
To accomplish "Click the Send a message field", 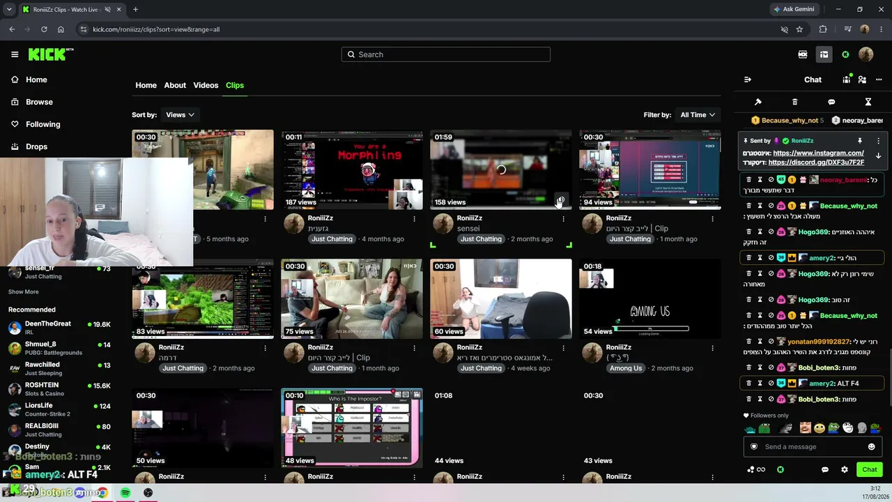I will coord(813,447).
